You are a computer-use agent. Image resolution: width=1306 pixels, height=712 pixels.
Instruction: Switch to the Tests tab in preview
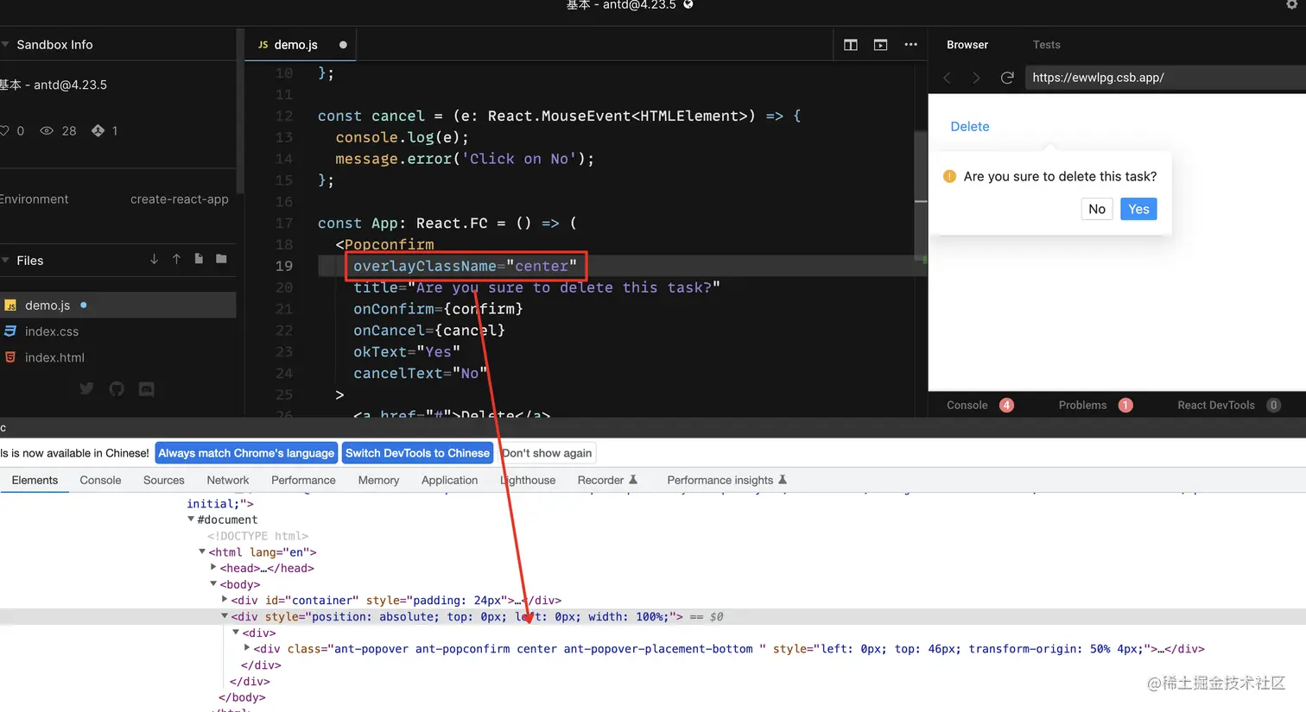[x=1046, y=45]
